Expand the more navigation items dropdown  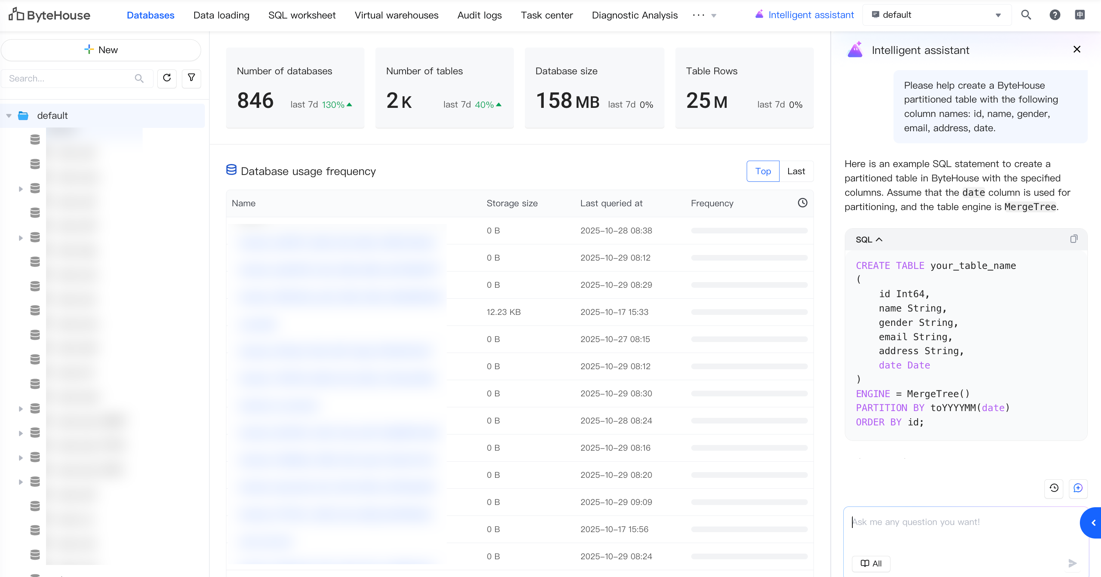(x=704, y=15)
